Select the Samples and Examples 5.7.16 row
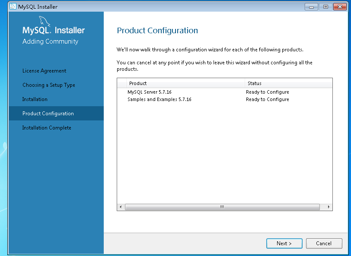The width and height of the screenshot is (351, 256). pos(224,99)
